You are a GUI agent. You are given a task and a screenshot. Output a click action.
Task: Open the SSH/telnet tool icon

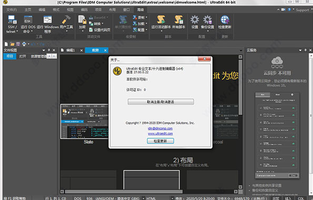[x=12, y=19]
